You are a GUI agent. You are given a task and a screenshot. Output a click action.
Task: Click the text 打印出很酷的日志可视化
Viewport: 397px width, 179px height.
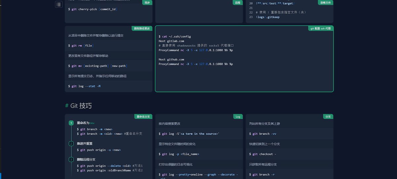point(176,164)
